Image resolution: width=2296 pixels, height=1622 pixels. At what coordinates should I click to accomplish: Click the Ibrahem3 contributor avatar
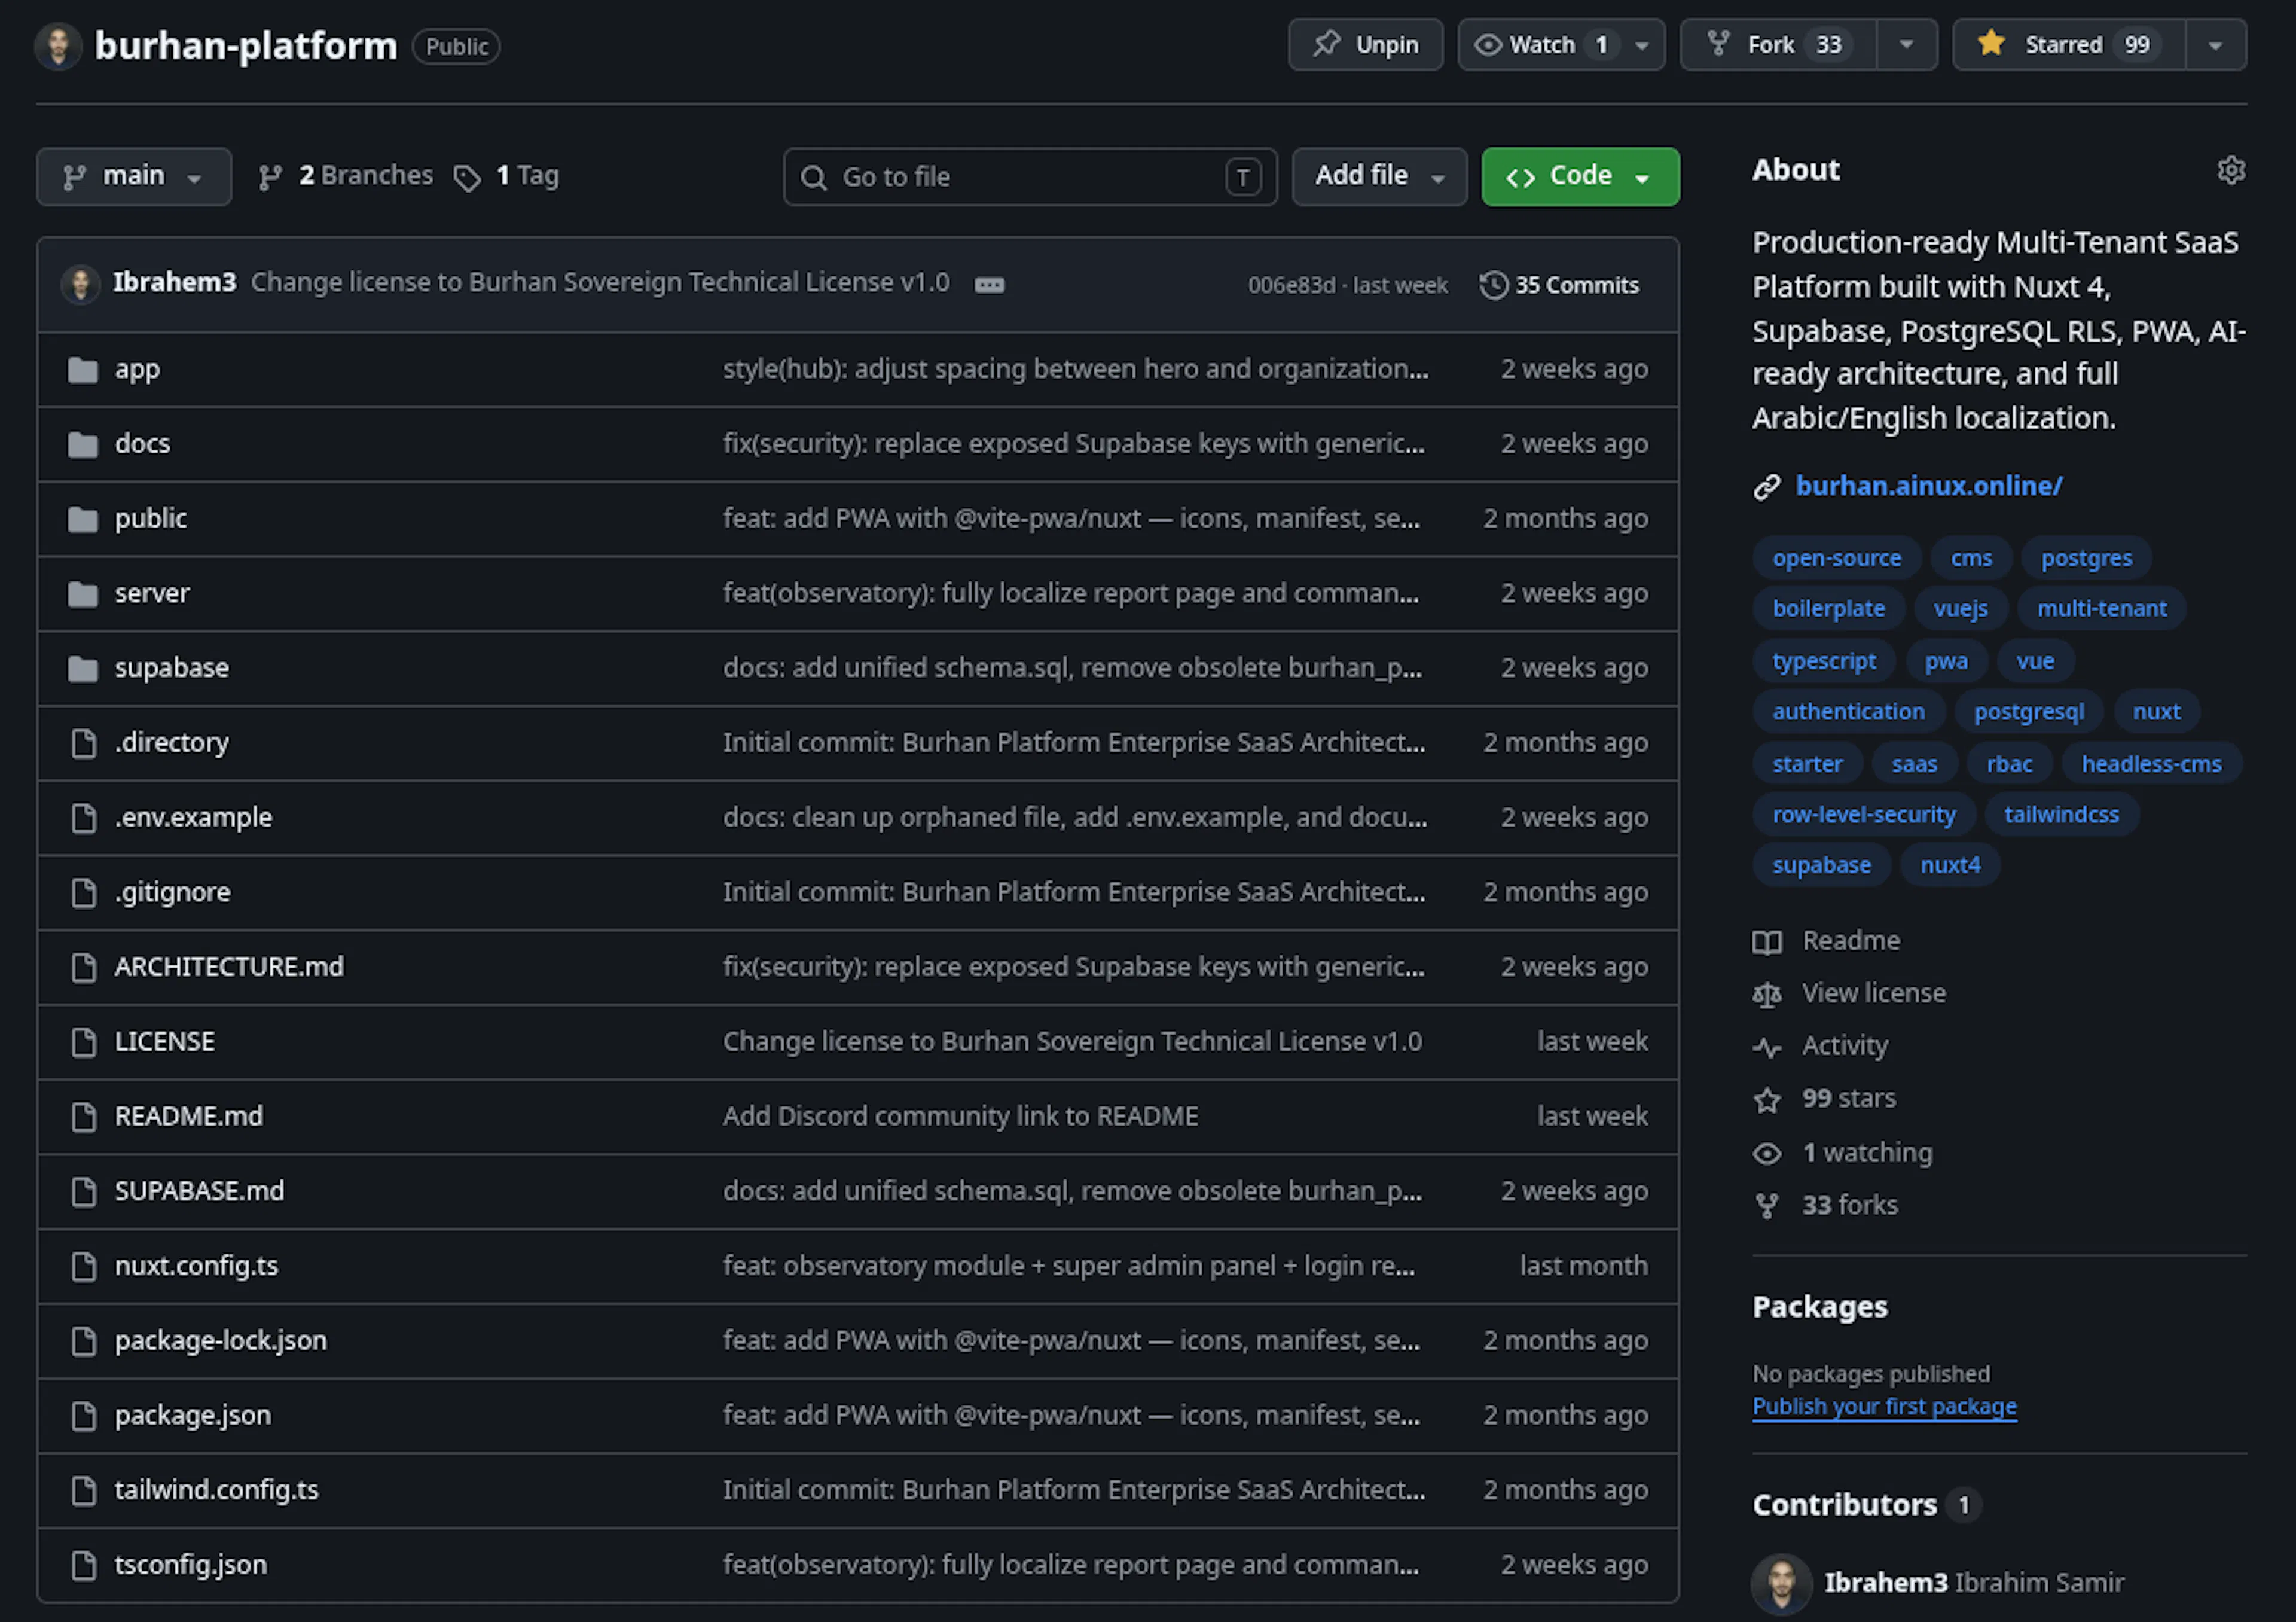tap(1782, 1584)
